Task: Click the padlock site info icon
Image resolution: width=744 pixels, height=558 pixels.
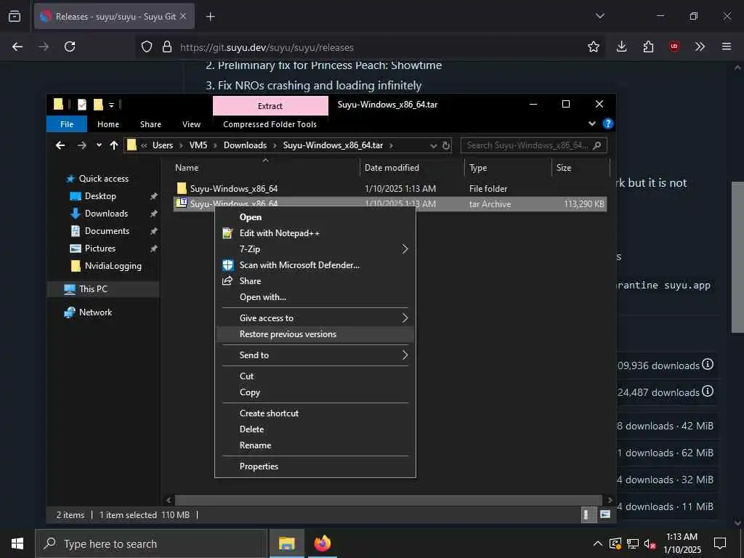Action: (166, 46)
